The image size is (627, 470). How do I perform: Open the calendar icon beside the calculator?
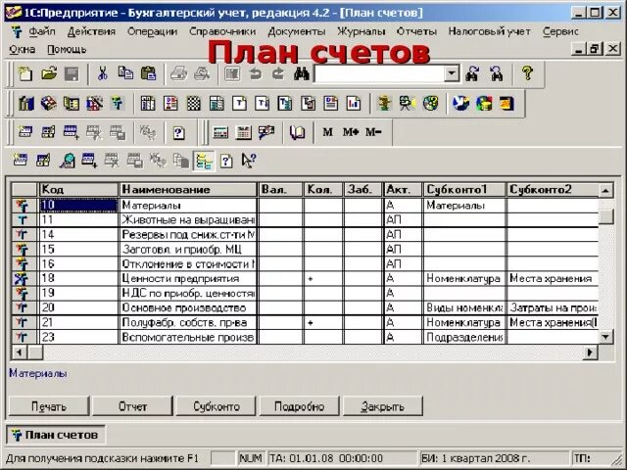[x=244, y=133]
